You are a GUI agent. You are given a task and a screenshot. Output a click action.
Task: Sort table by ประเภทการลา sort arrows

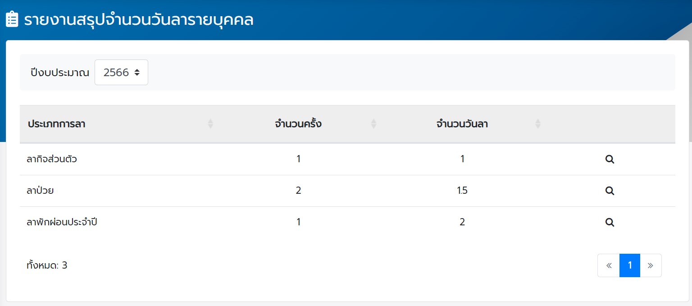pyautogui.click(x=210, y=124)
